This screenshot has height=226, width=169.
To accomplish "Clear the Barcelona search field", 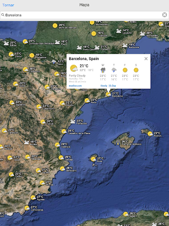I will pyautogui.click(x=165, y=15).
